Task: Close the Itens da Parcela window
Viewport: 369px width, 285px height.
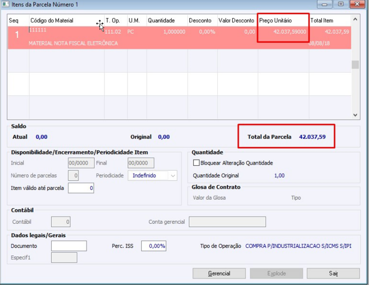Action: [357, 4]
